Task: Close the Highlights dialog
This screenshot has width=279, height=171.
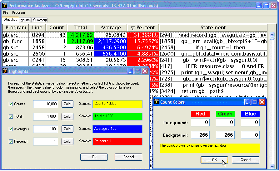Action: [145, 71]
